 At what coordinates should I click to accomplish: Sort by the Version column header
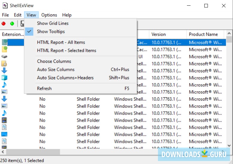point(167,34)
